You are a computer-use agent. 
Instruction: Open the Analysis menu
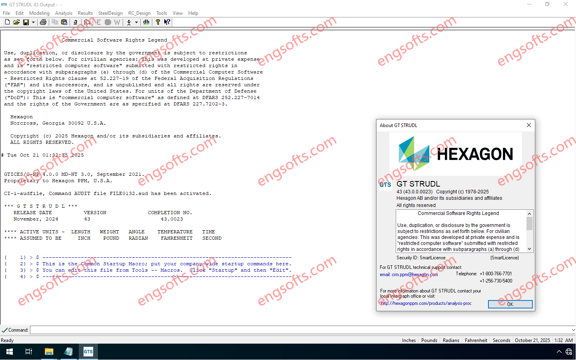[64, 13]
